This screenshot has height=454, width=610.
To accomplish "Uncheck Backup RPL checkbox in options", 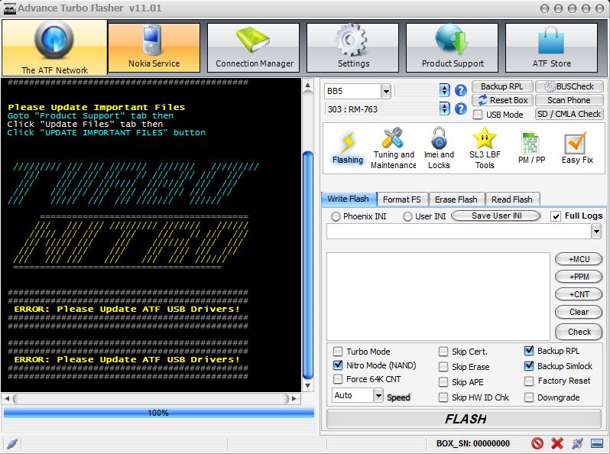I will pyautogui.click(x=529, y=351).
